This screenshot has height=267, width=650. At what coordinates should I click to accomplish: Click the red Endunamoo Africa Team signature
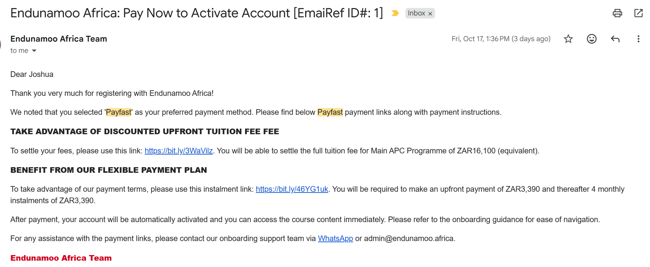[x=61, y=258]
